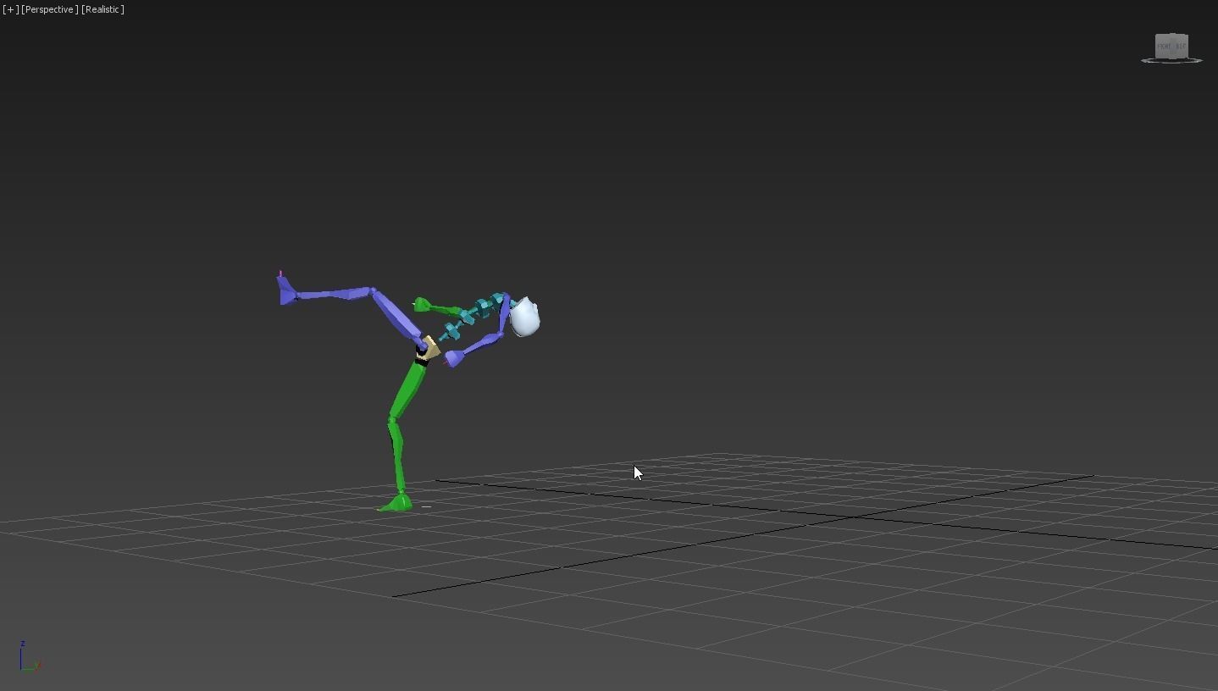Select the blue upper arm near head
The height and width of the screenshot is (691, 1218).
click(506, 312)
